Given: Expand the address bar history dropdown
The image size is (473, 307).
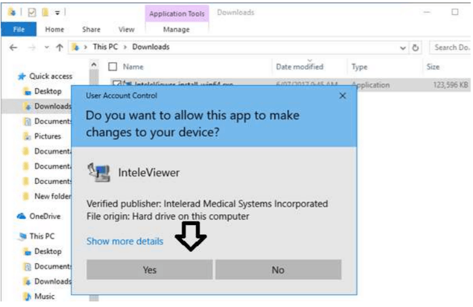Looking at the screenshot, I should pos(402,47).
